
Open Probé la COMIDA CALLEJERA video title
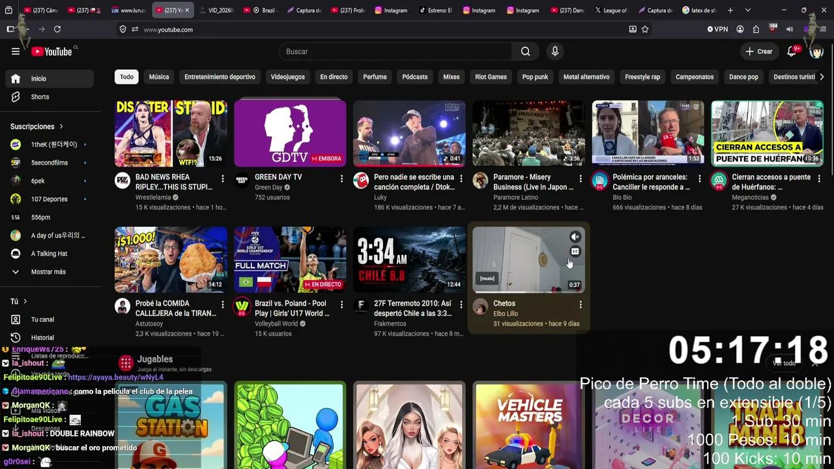pyautogui.click(x=176, y=309)
